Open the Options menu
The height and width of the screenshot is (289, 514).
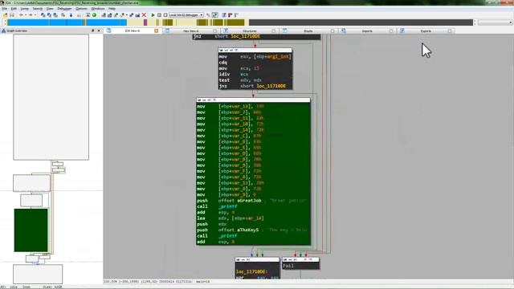(81, 9)
